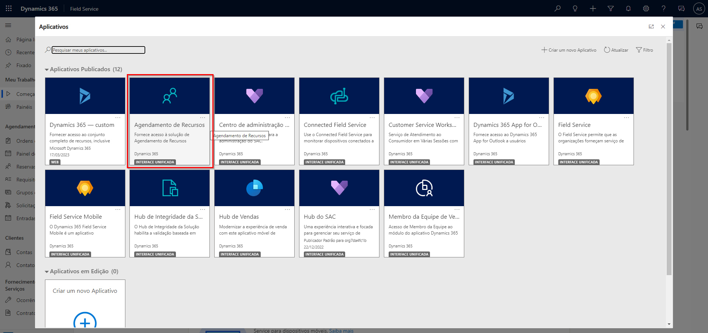Open more options for Hub do SAC
This screenshot has height=333, width=708.
(372, 209)
